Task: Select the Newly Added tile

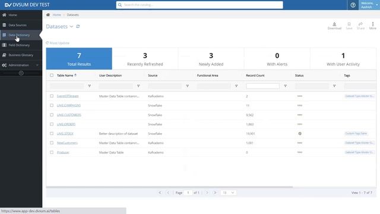Action: click(x=211, y=59)
